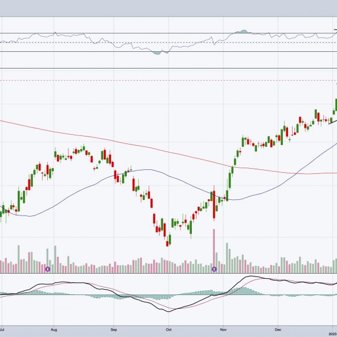Select the dotted RSI midline

click(168, 43)
